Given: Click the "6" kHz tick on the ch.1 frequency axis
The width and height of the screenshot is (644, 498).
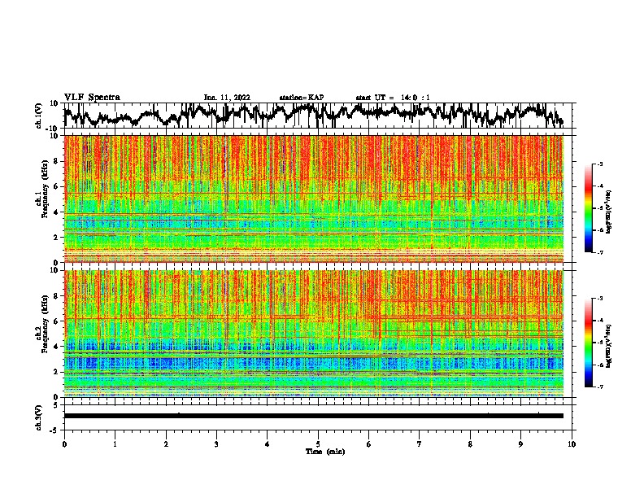Looking at the screenshot, I should pyautogui.click(x=56, y=186).
